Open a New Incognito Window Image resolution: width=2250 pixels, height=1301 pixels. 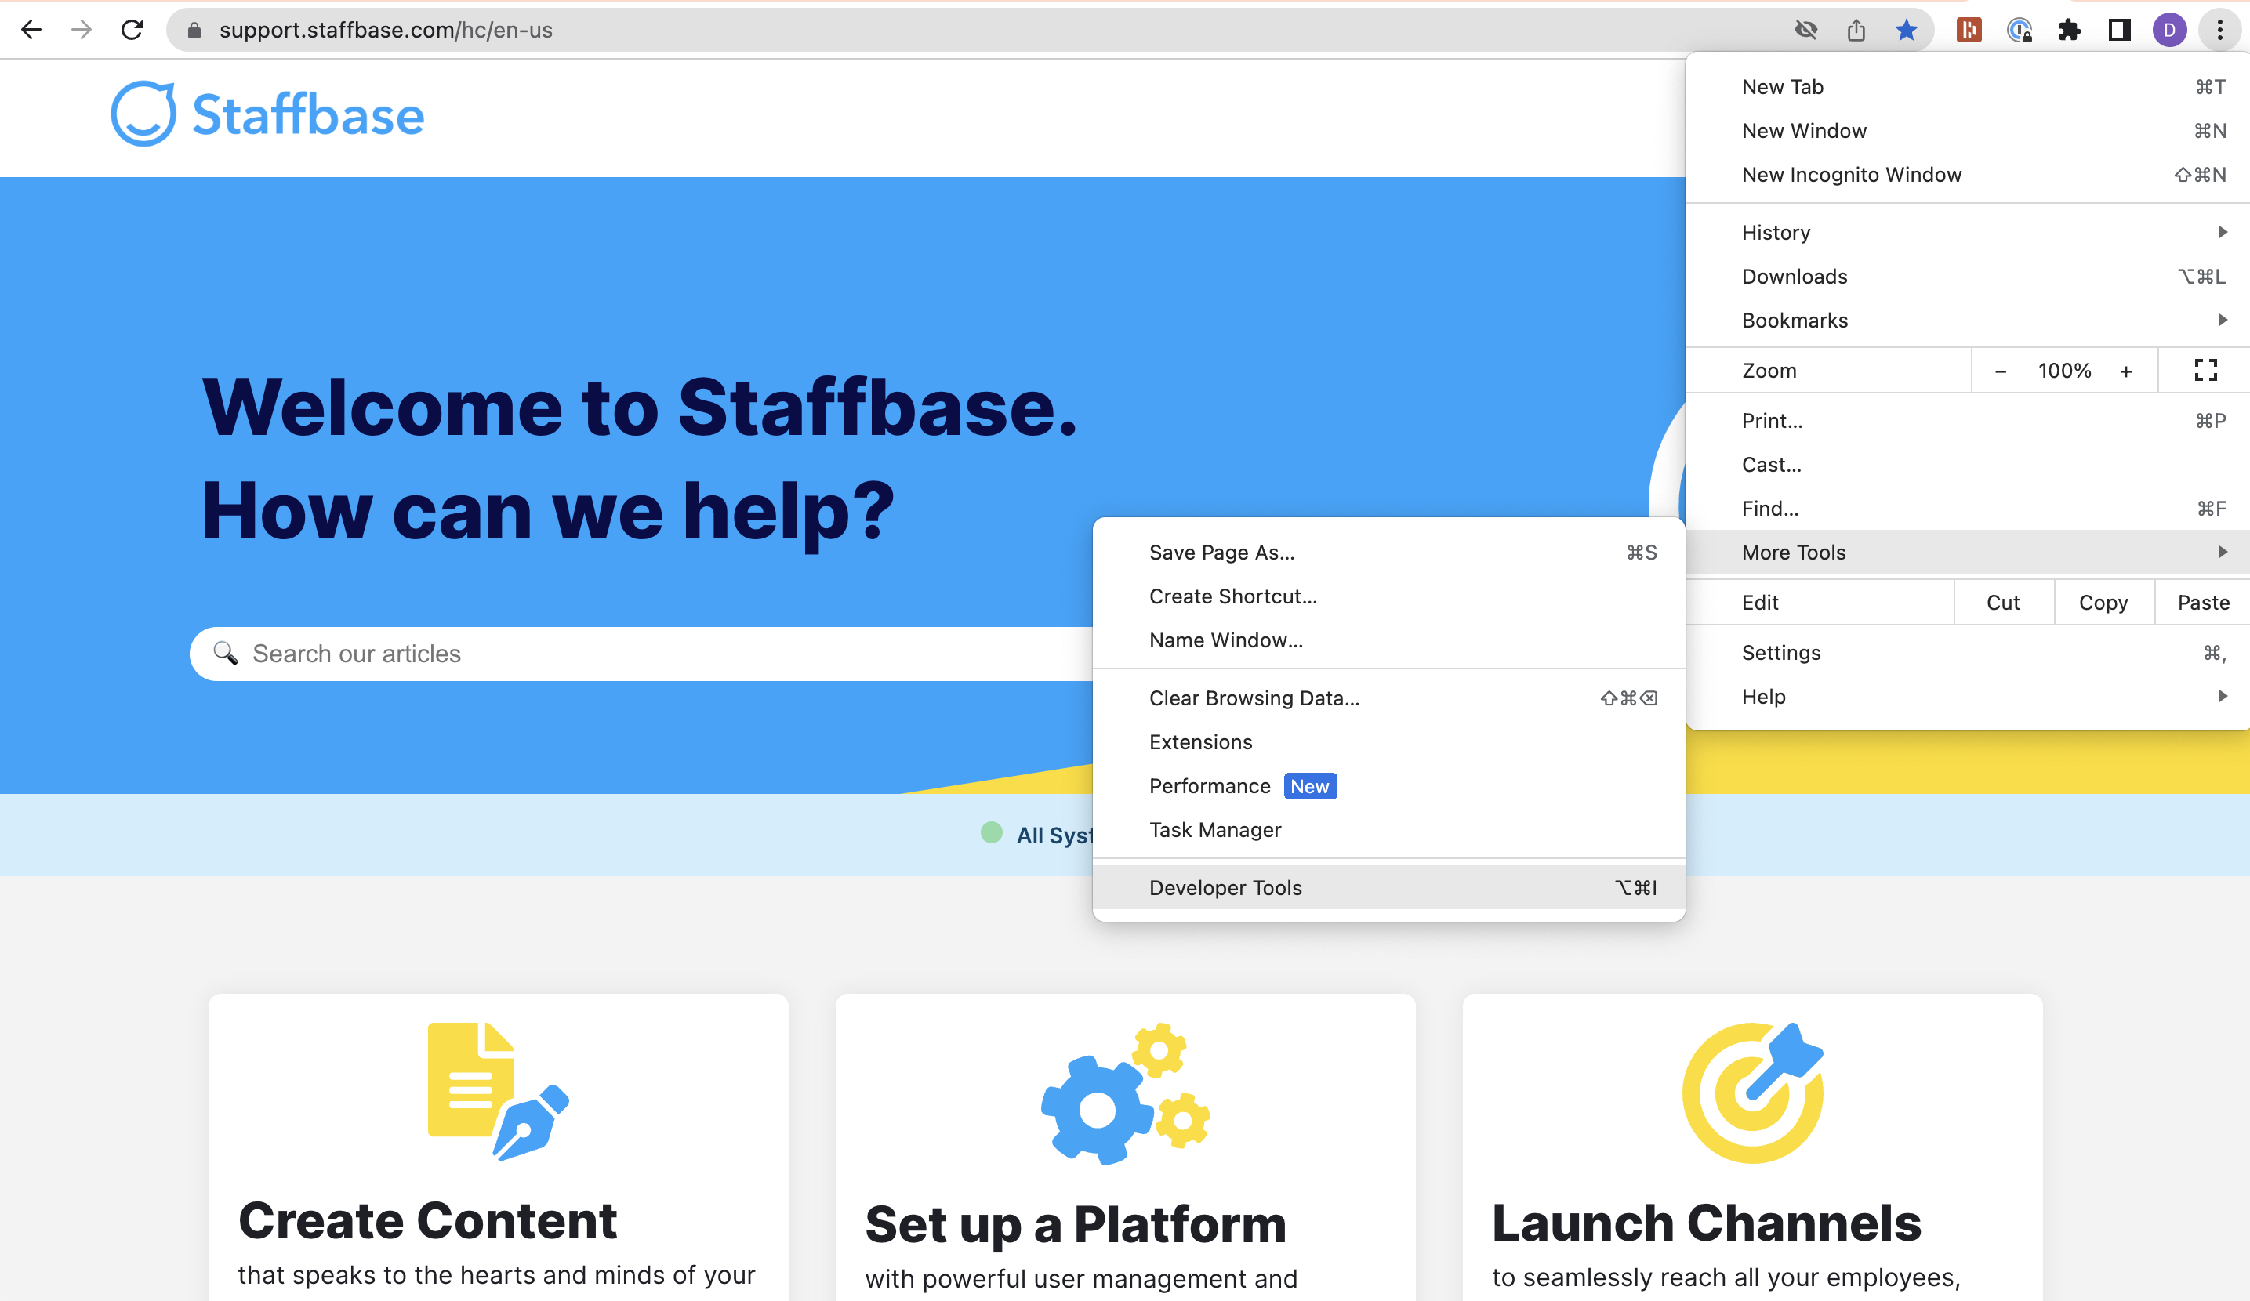pos(1967,174)
